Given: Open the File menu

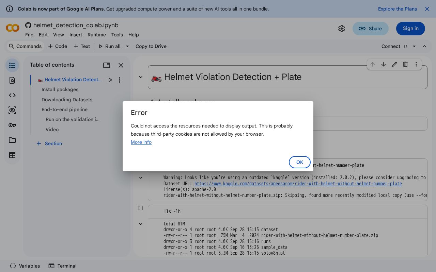Looking at the screenshot, I should [x=29, y=35].
